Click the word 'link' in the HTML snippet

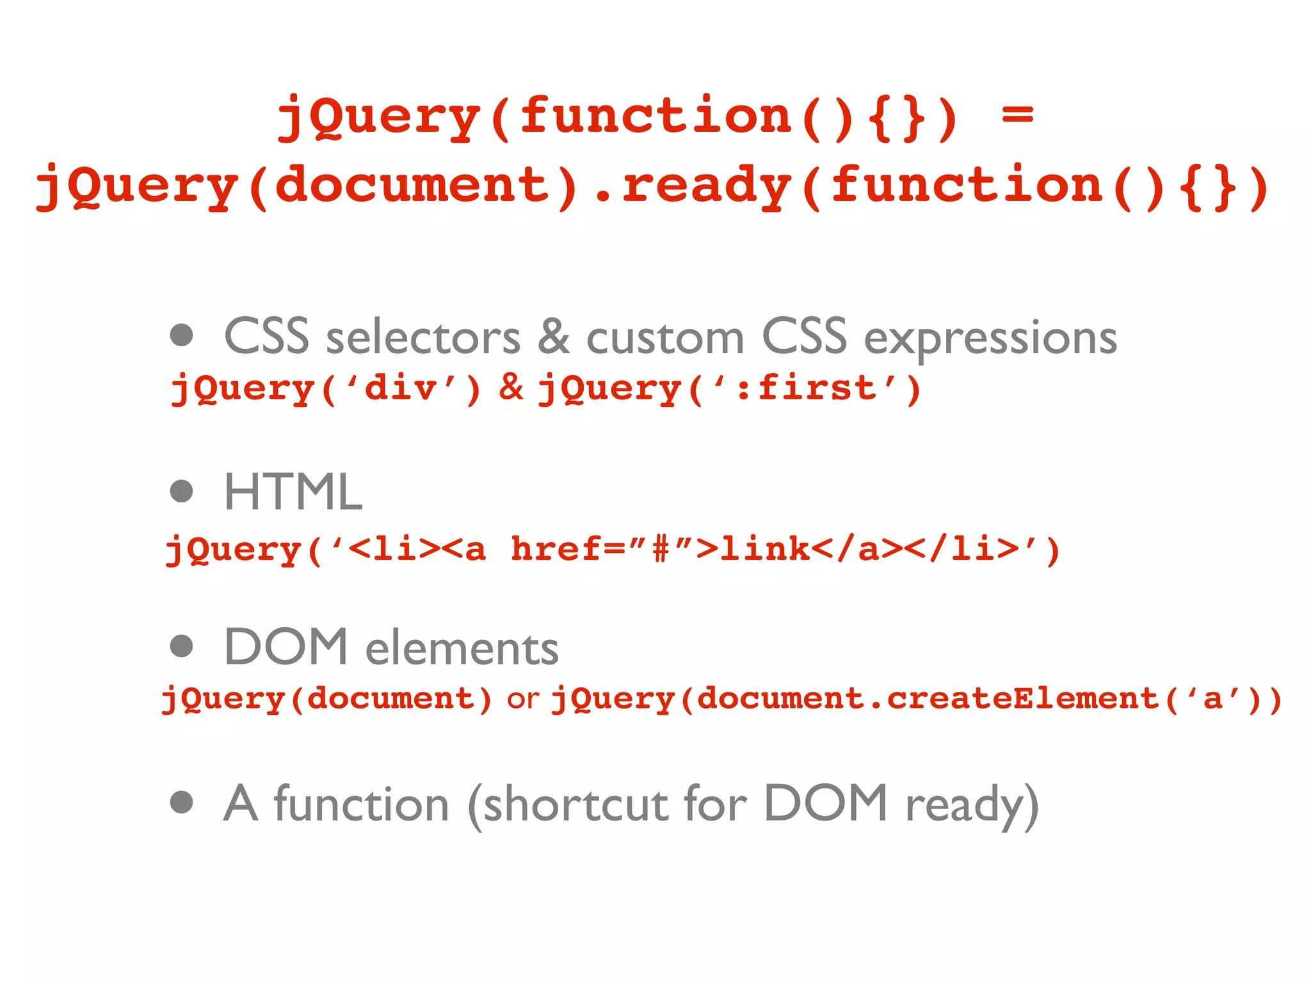766,548
